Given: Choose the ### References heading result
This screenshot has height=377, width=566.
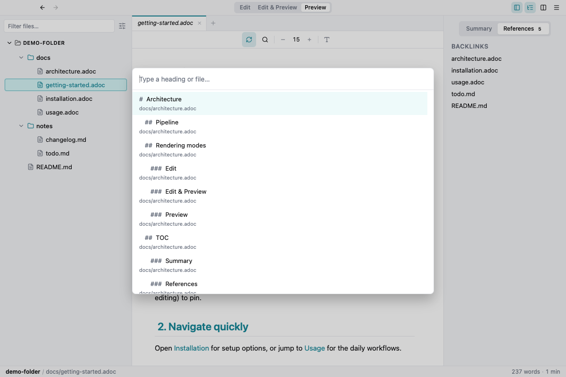Looking at the screenshot, I should click(x=280, y=286).
